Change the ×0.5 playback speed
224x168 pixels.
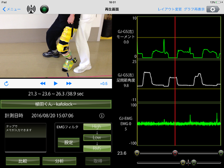104,84
